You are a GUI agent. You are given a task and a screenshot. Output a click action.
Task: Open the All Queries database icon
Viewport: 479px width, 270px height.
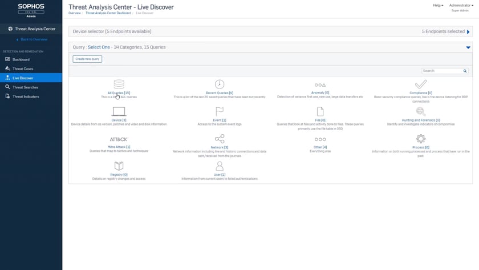119,84
